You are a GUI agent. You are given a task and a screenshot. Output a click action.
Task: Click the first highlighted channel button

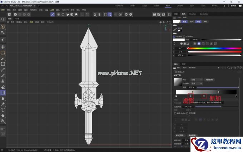click(184, 21)
